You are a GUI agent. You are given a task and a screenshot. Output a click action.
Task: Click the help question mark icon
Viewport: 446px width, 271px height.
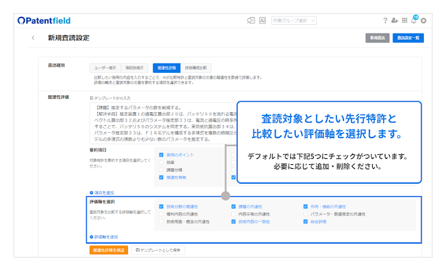(385, 20)
